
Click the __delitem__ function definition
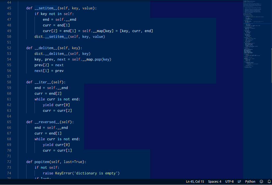[46, 48]
